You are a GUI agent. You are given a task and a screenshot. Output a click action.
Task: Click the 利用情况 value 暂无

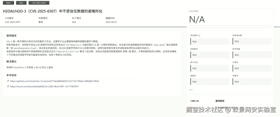41,22
